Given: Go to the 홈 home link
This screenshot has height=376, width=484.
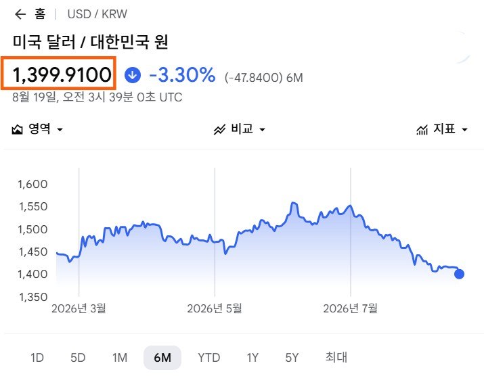Looking at the screenshot, I should coord(40,14).
